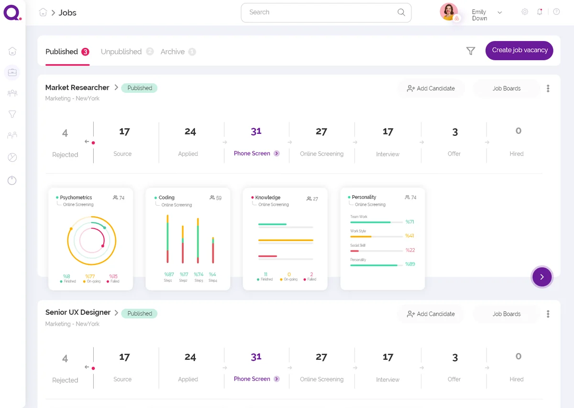Open Senior UX Designer three-dot options menu

click(x=548, y=314)
